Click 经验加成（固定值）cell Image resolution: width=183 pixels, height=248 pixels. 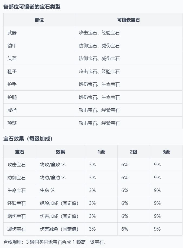pos(59,203)
